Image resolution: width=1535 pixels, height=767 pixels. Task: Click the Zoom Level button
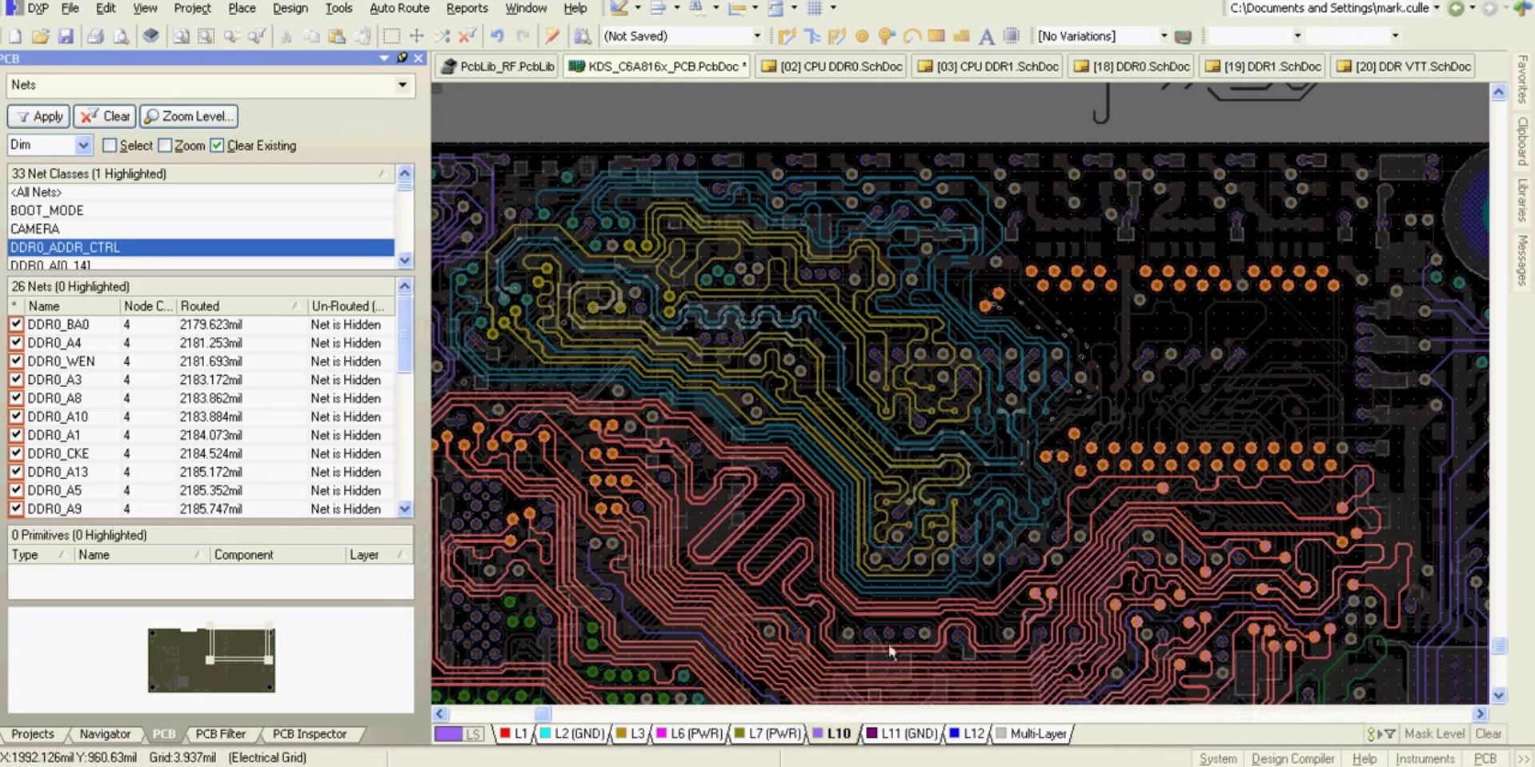189,116
